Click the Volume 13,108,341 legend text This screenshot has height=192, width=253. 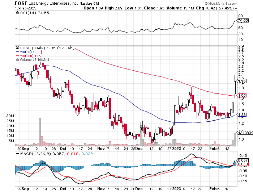coord(35,60)
